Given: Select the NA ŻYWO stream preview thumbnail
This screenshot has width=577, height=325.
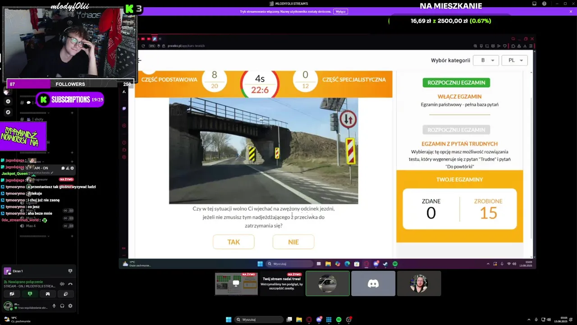Looking at the screenshot, I should point(236,284).
